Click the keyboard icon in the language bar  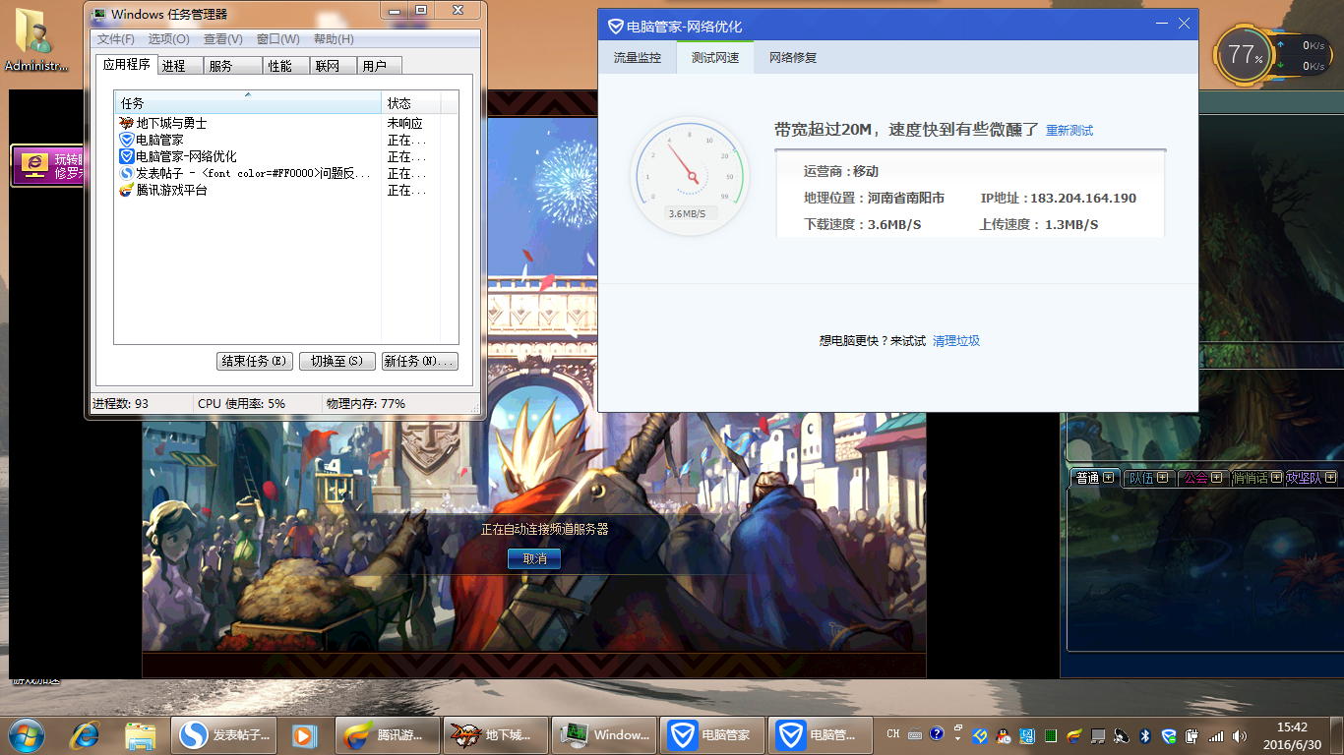[x=915, y=734]
